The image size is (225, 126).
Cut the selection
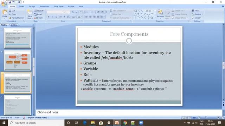coord(12,11)
